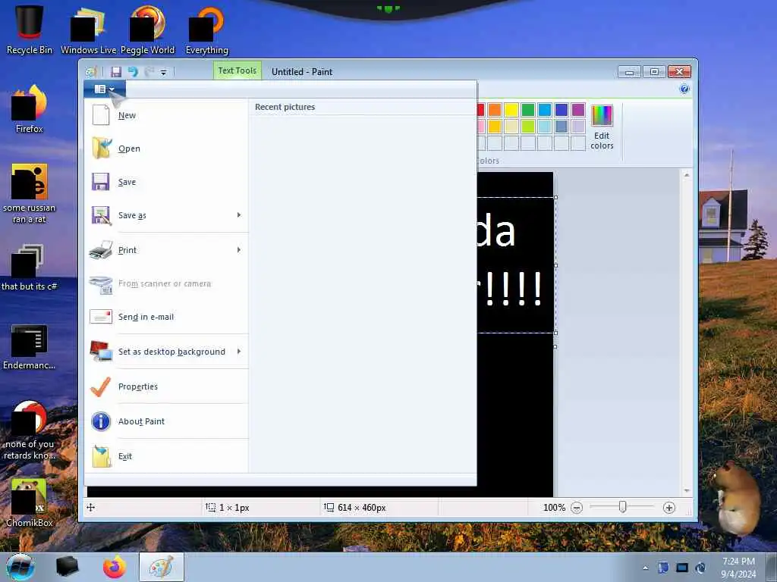
Task: Choose Exit from the file menu
Action: pos(166,455)
